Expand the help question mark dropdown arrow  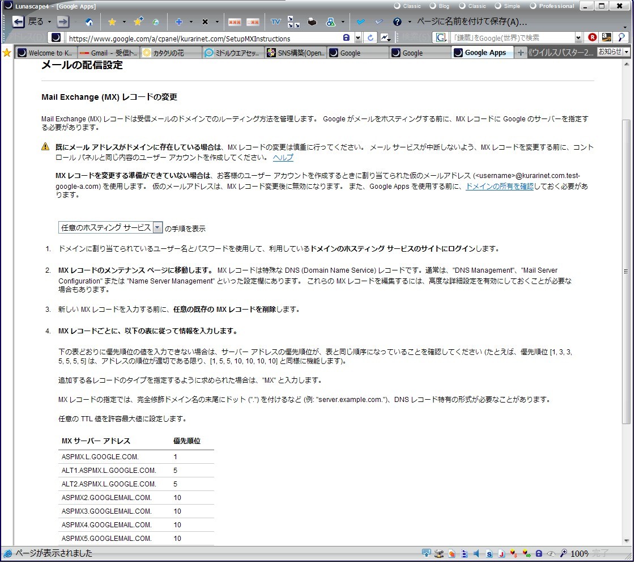pos(410,22)
